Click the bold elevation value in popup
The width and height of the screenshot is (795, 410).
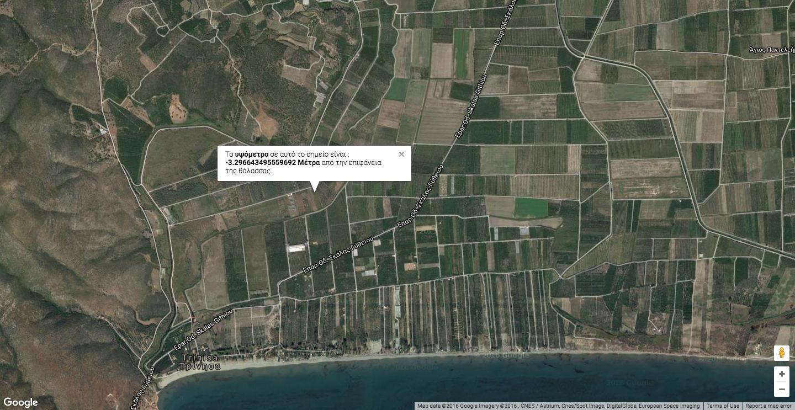coord(272,163)
